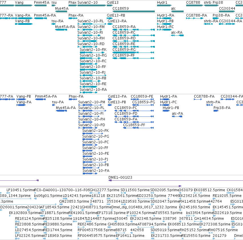Image resolution: width=243 pixels, height=240 pixels.
Task: Open the tsu-PA protein label
Action: [x=58, y=102]
